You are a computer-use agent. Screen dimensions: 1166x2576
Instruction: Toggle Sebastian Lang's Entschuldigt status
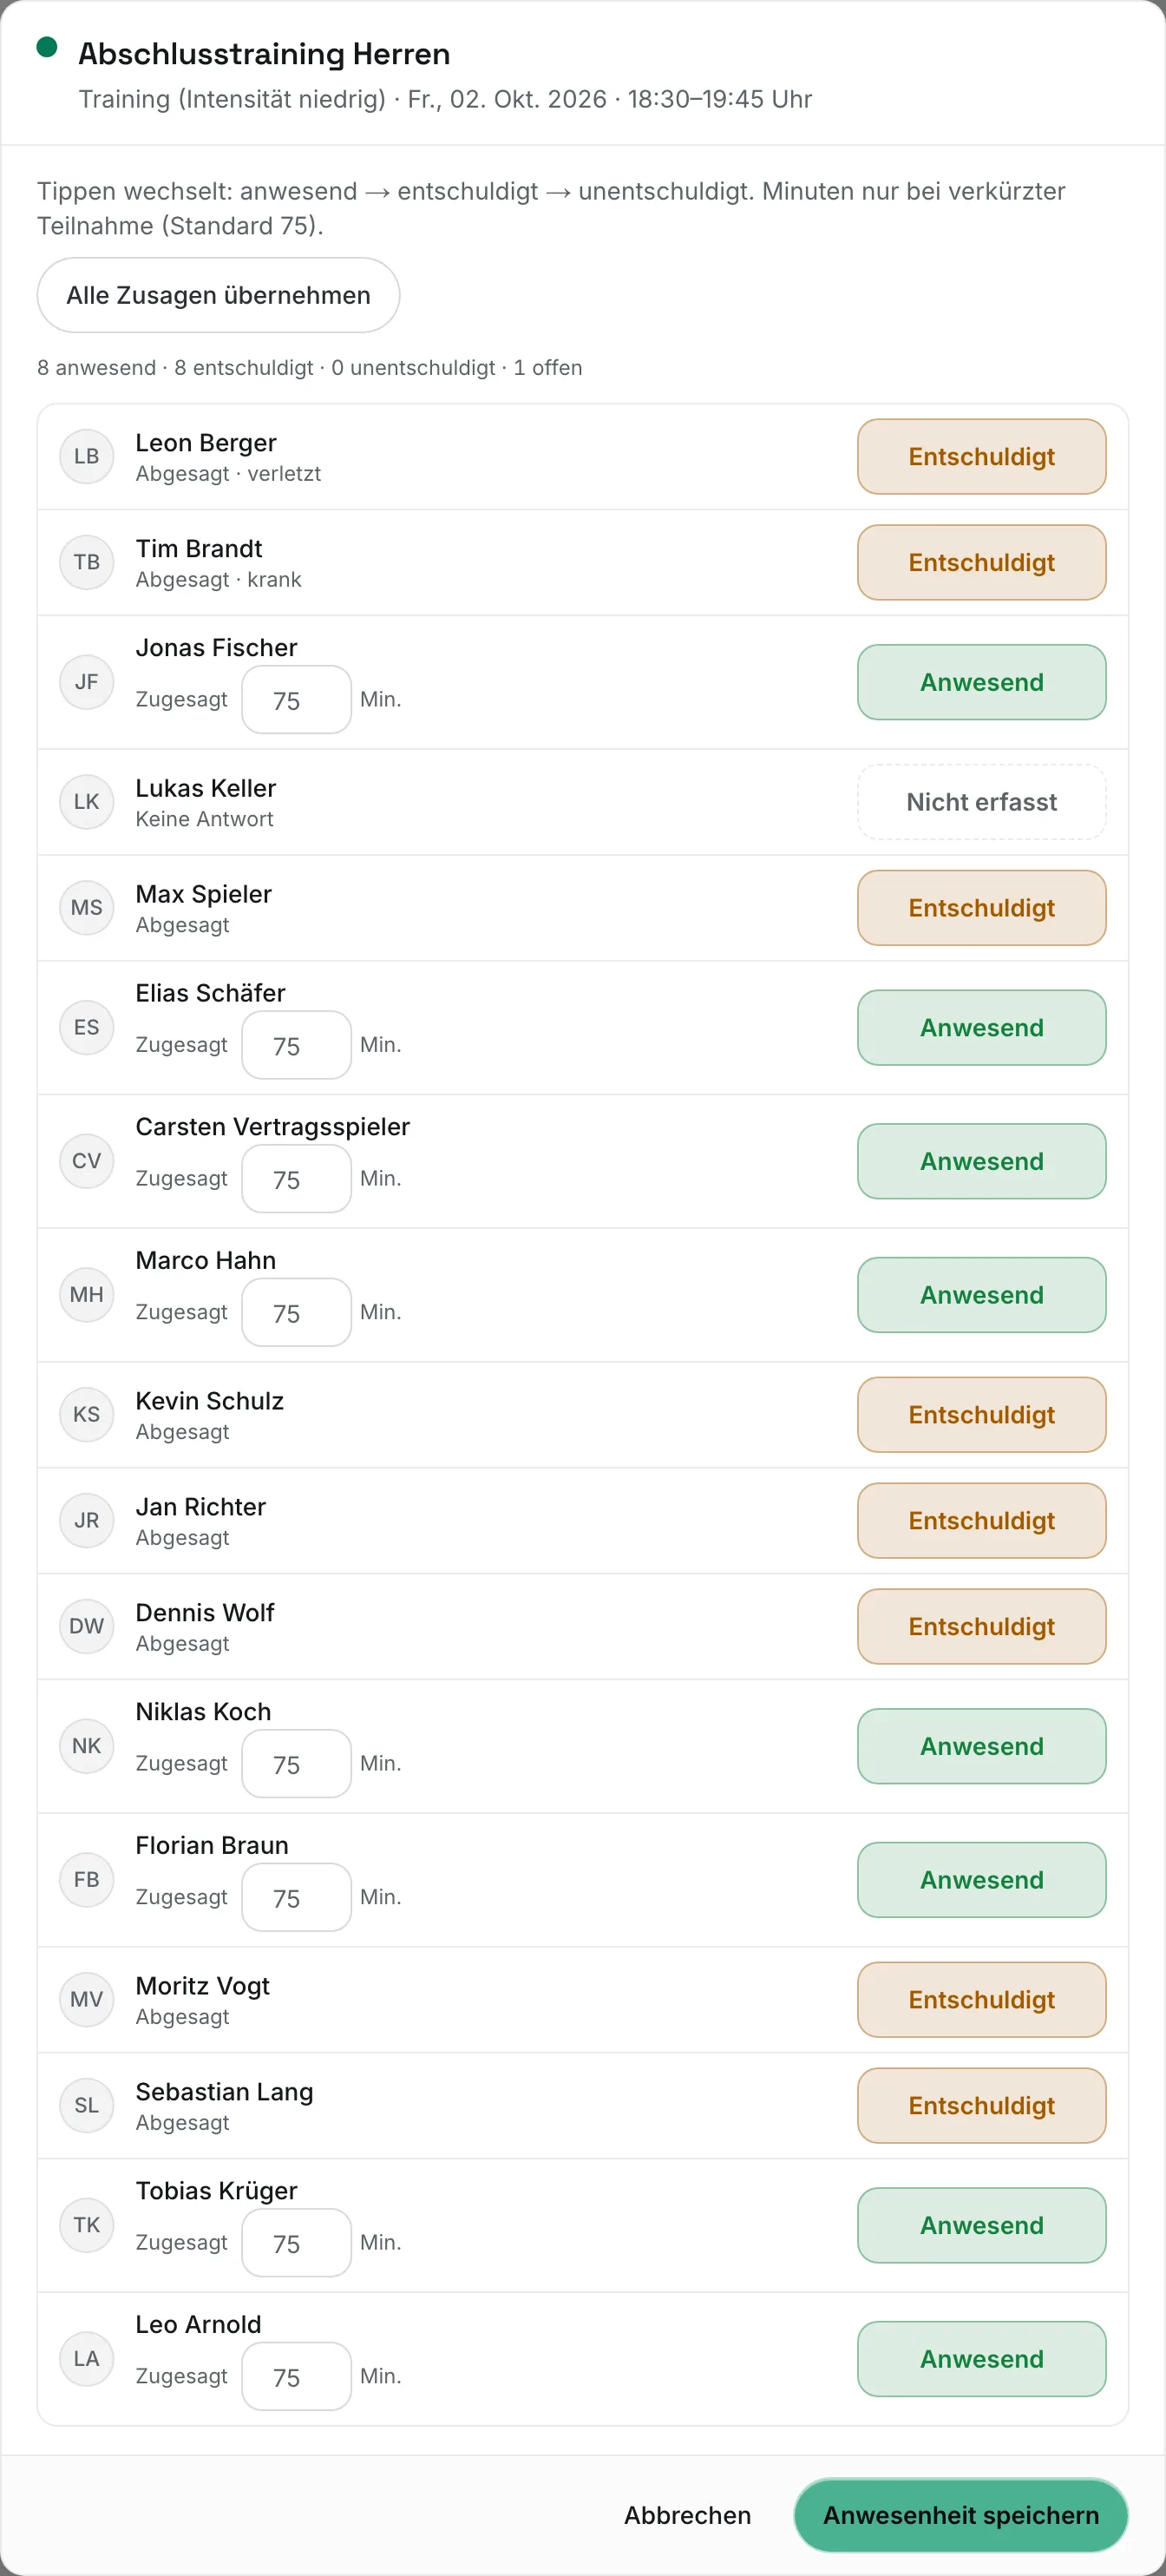[x=981, y=2105]
